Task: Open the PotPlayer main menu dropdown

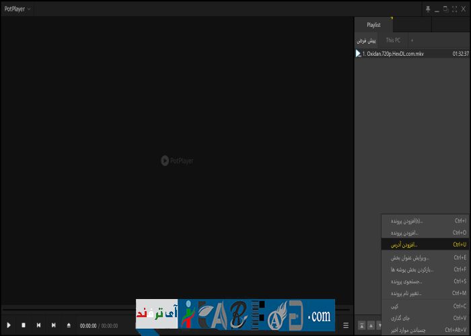Action: click(x=19, y=9)
